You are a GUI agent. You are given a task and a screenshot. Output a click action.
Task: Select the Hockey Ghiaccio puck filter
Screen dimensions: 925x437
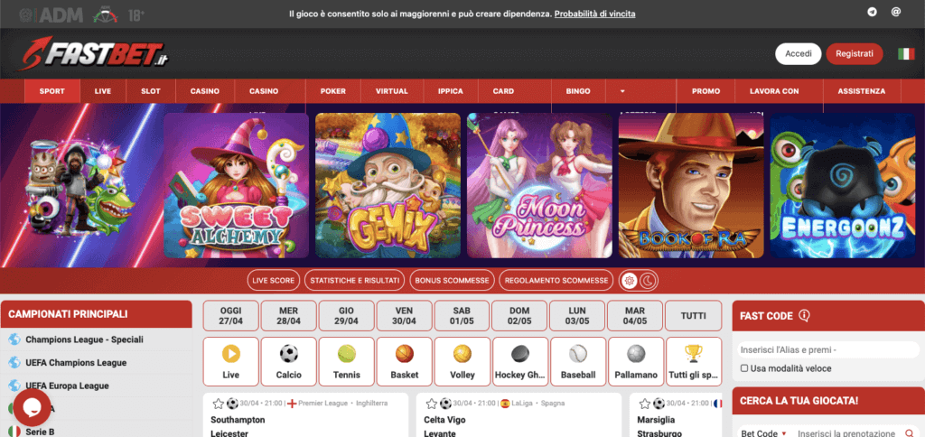519,361
